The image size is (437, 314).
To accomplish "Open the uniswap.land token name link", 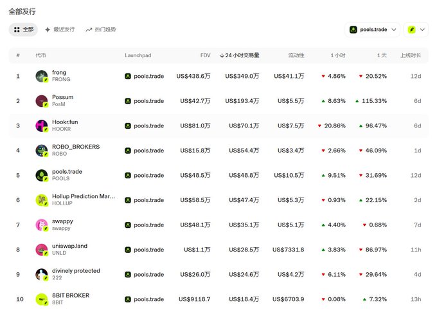I will point(69,246).
